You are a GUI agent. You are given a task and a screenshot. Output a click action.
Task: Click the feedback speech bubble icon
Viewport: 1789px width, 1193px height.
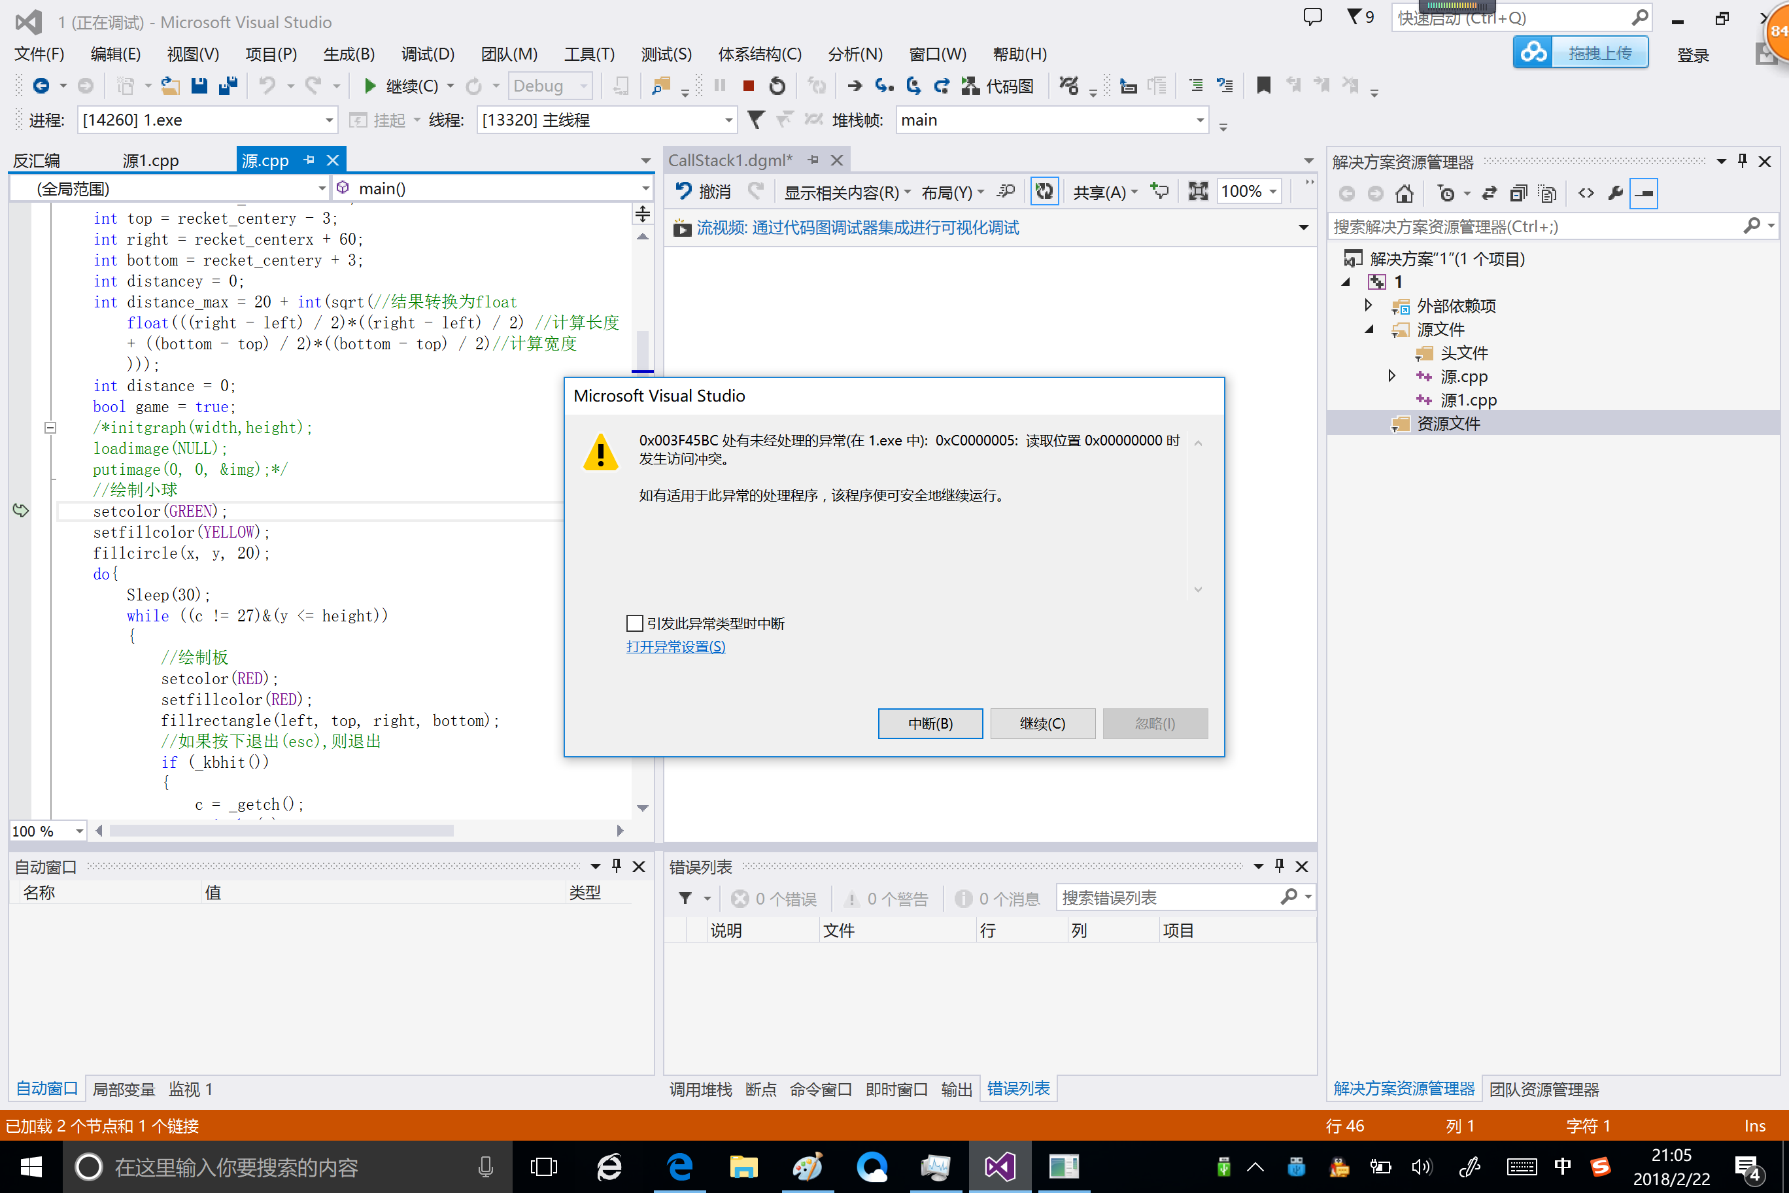point(1313,17)
